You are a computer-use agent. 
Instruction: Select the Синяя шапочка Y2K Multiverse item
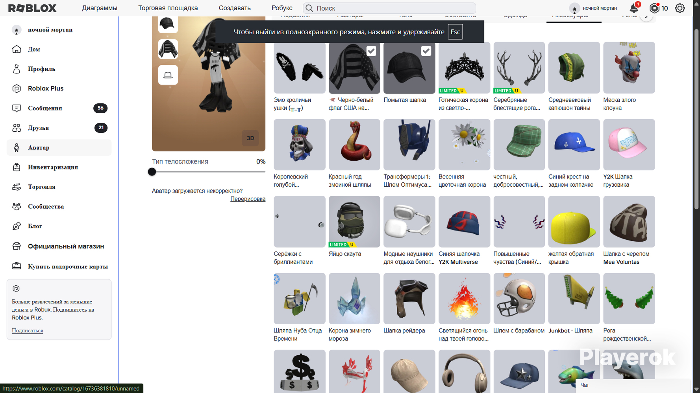(464, 222)
